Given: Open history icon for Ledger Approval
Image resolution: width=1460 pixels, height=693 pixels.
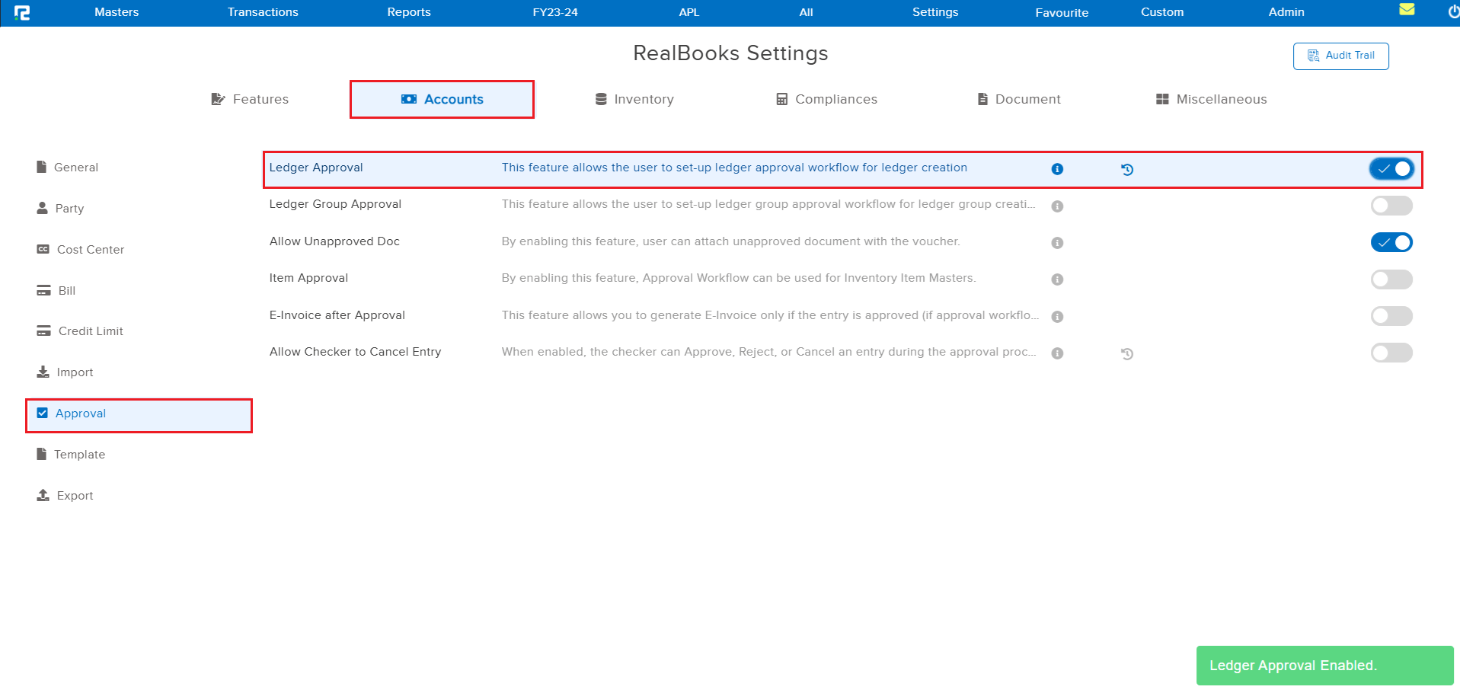Looking at the screenshot, I should click(1127, 170).
